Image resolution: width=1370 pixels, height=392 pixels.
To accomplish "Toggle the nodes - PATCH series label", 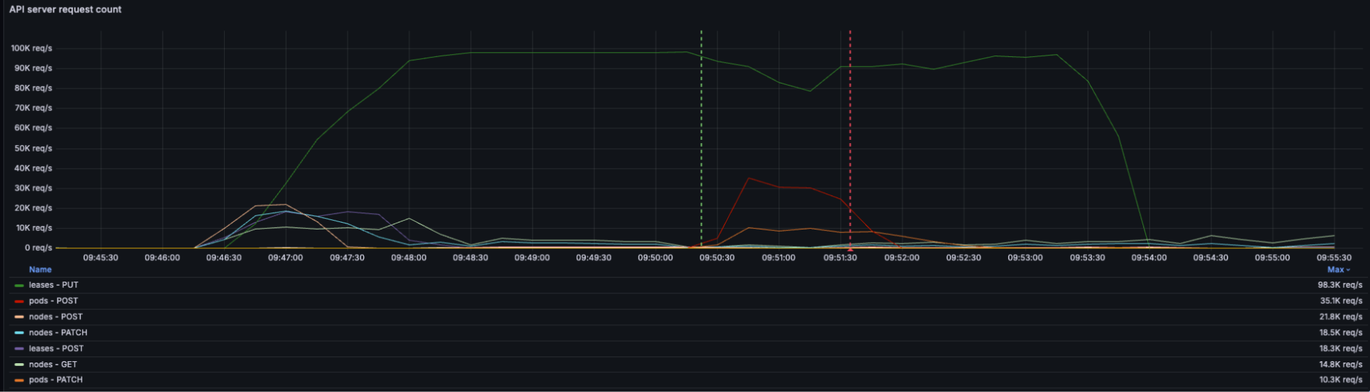I will tap(58, 333).
